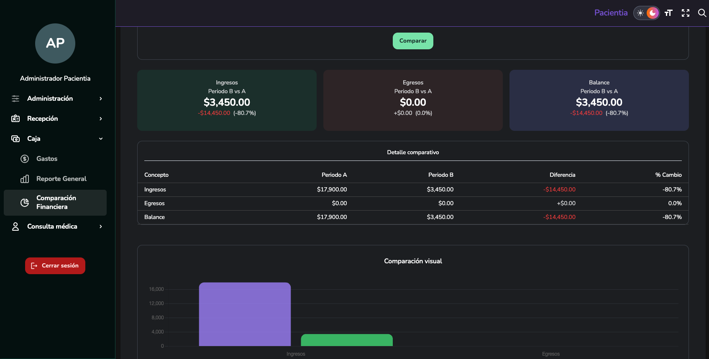Viewport: 709px width, 359px height.
Task: Expand the Administración menu chevron
Action: tap(101, 99)
